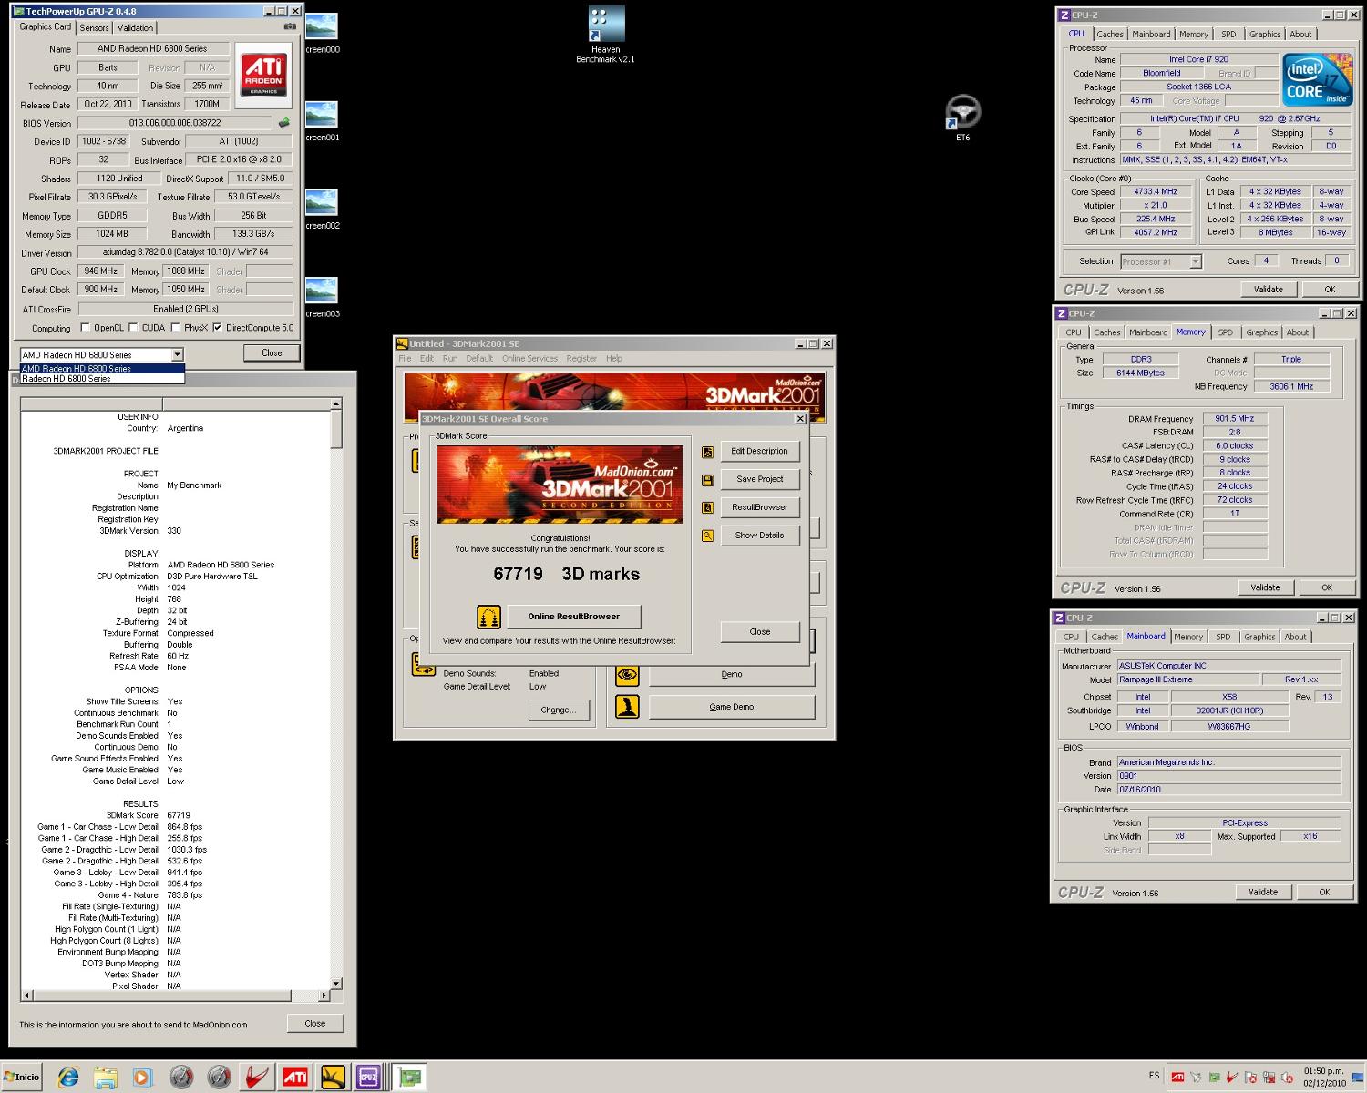The height and width of the screenshot is (1093, 1367).
Task: Select the screen001 desktop image file
Action: pos(322,122)
